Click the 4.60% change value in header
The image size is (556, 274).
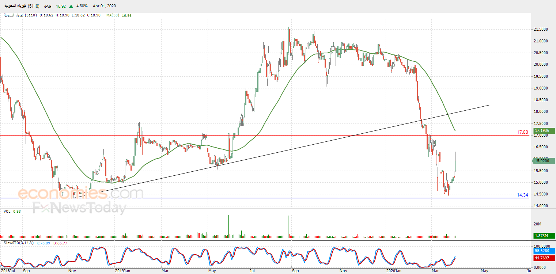coord(81,6)
